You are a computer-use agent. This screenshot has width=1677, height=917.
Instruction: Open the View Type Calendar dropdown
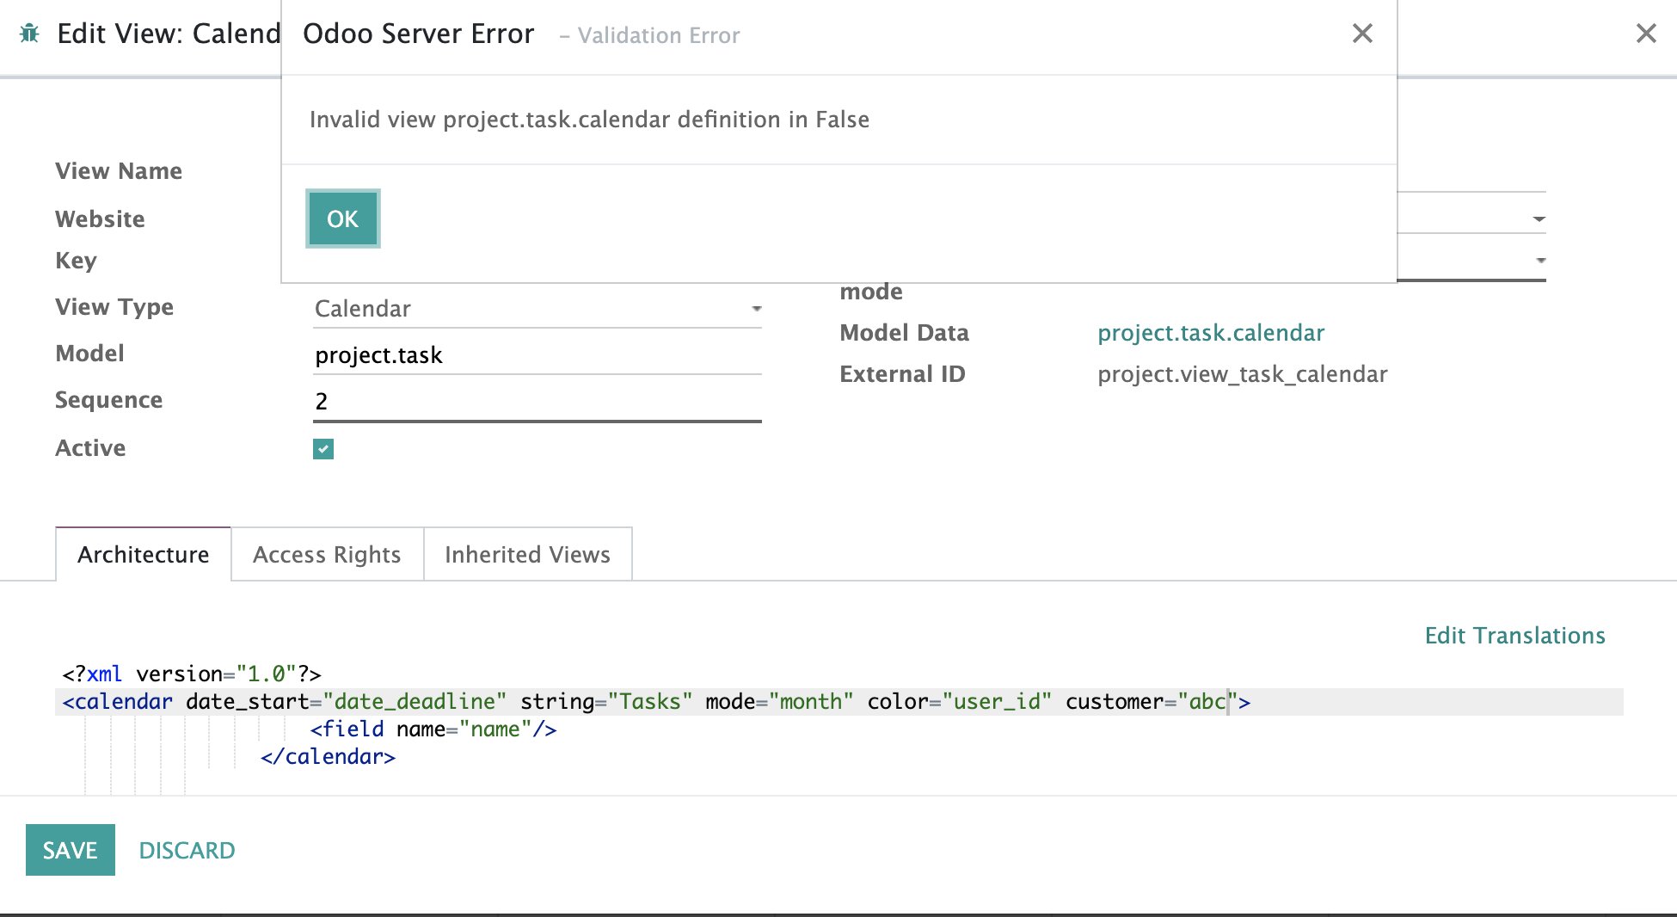[x=537, y=309]
